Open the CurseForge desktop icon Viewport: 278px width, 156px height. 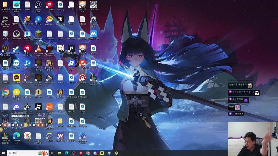click(60, 19)
